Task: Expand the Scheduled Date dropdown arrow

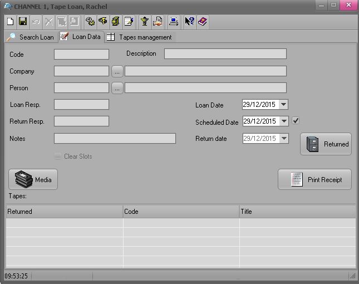Action: coord(283,121)
